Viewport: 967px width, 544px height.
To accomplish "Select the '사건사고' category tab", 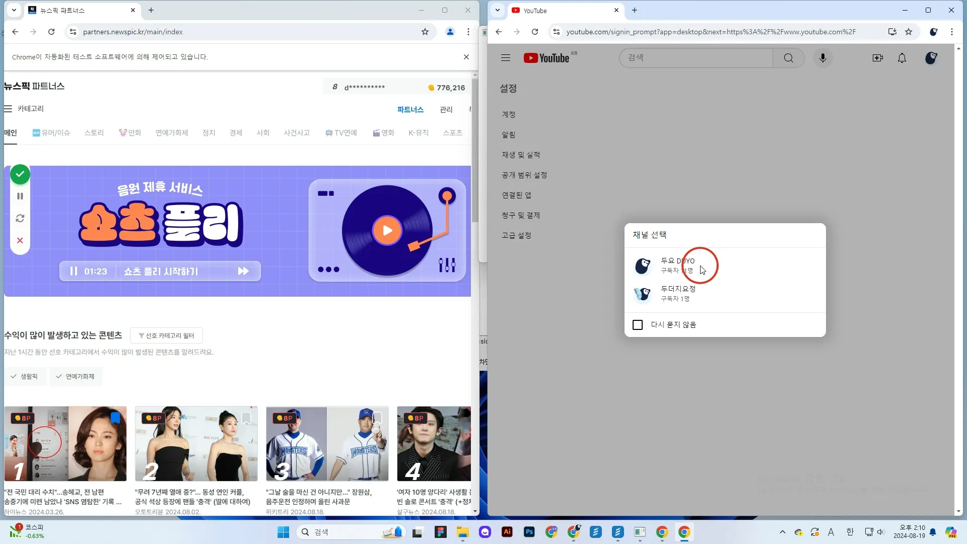I will tap(297, 132).
